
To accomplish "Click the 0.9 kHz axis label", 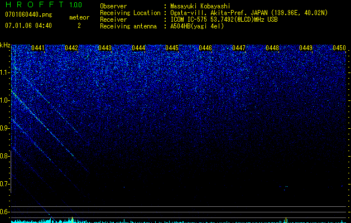I will click(4, 128).
